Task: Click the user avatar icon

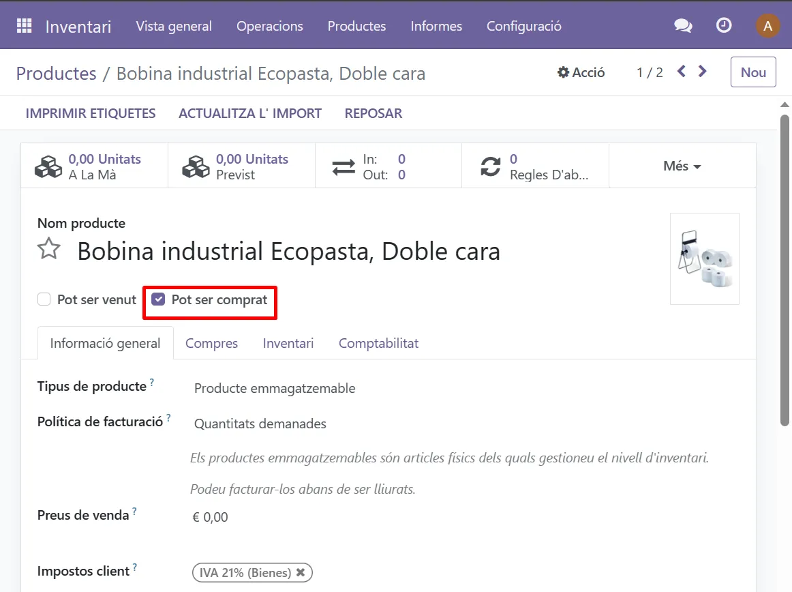Action: coord(767,26)
